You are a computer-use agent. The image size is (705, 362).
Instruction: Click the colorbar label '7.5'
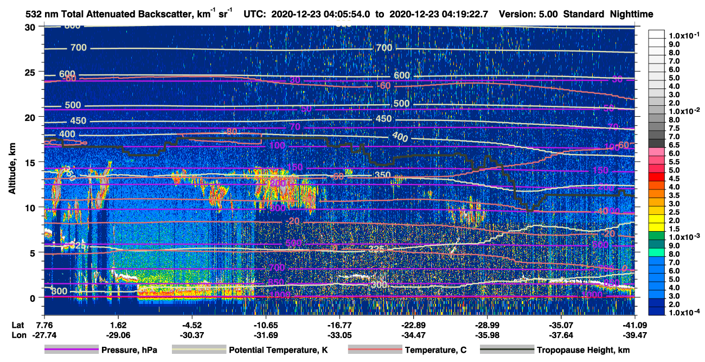675,128
